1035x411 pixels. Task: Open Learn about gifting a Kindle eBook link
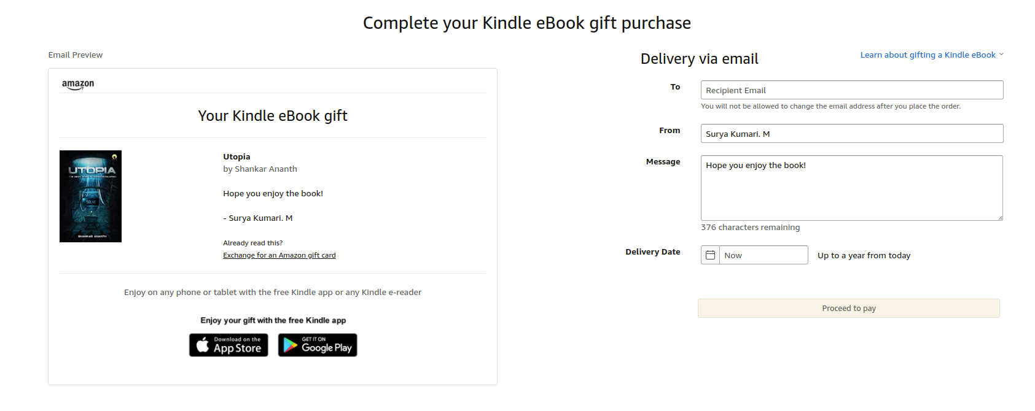point(928,55)
